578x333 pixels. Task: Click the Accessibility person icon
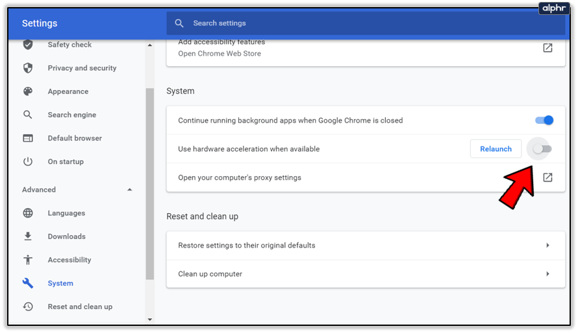click(x=28, y=260)
